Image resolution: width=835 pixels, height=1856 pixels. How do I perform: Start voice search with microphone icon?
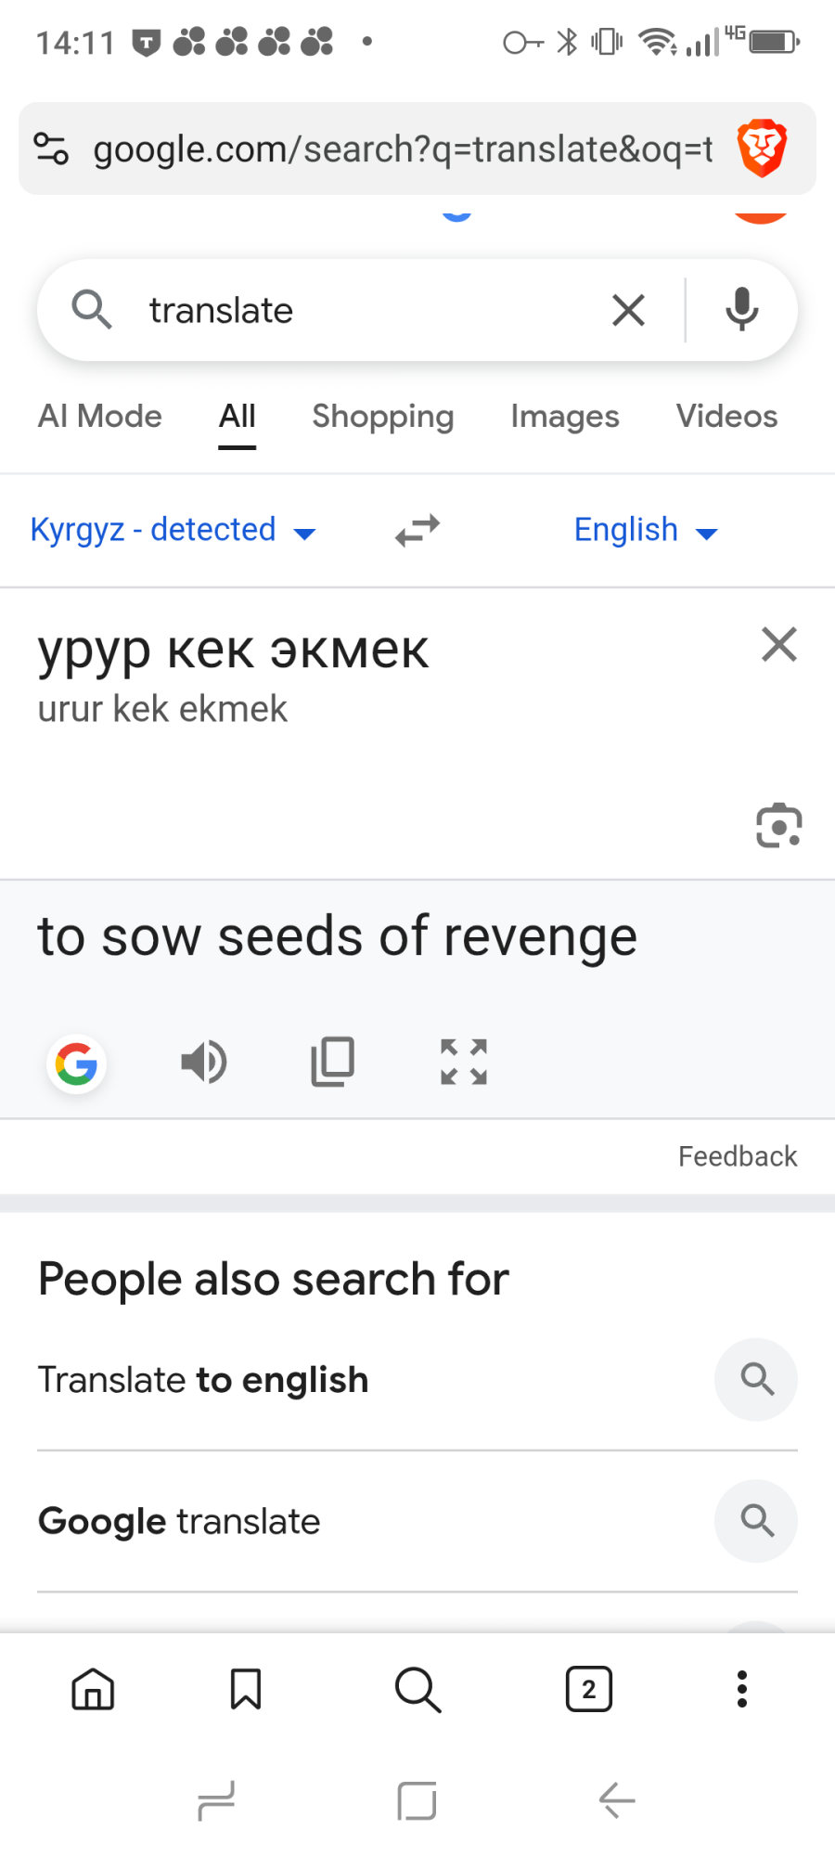[741, 310]
